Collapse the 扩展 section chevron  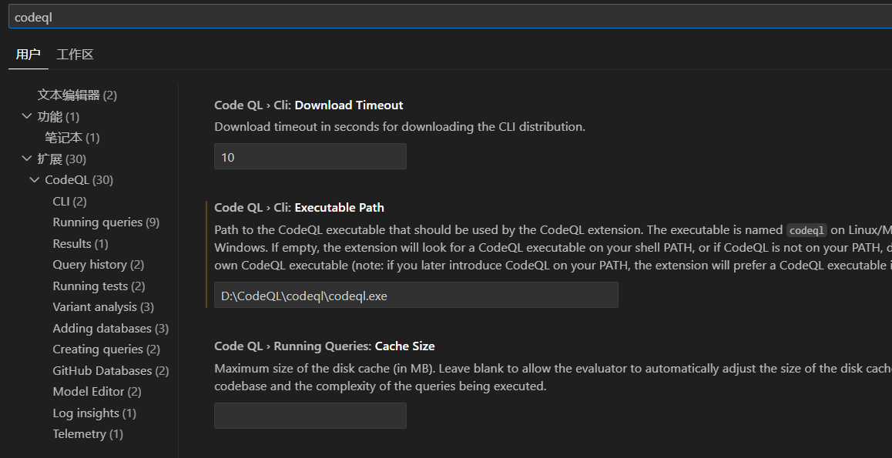click(x=28, y=159)
